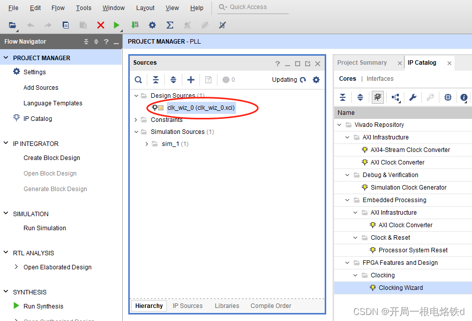Collapse the Debug & Verification node
This screenshot has height=321, width=472.
point(347,175)
